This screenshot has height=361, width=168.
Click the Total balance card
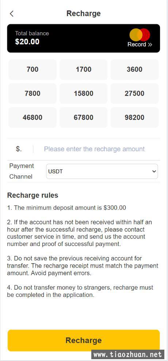pyautogui.click(x=84, y=38)
